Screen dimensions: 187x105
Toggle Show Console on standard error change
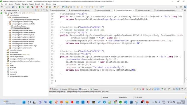click(158, 89)
